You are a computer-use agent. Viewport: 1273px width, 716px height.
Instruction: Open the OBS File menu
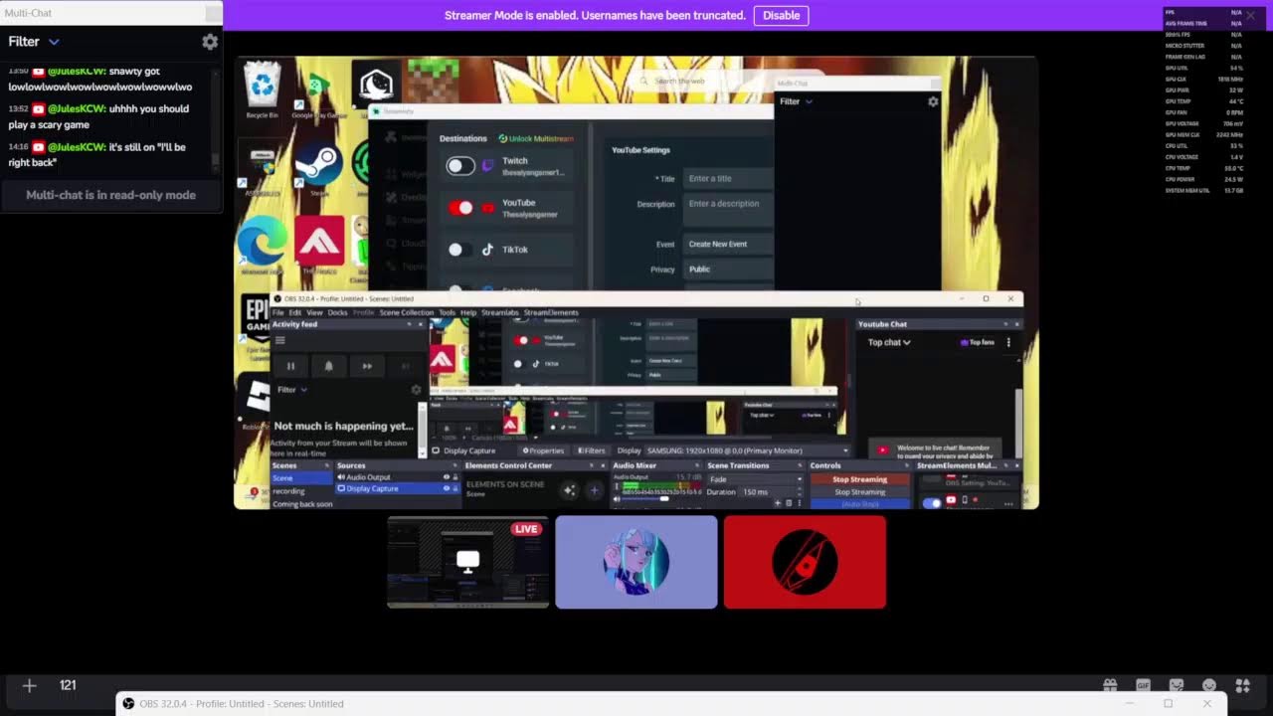(x=278, y=312)
